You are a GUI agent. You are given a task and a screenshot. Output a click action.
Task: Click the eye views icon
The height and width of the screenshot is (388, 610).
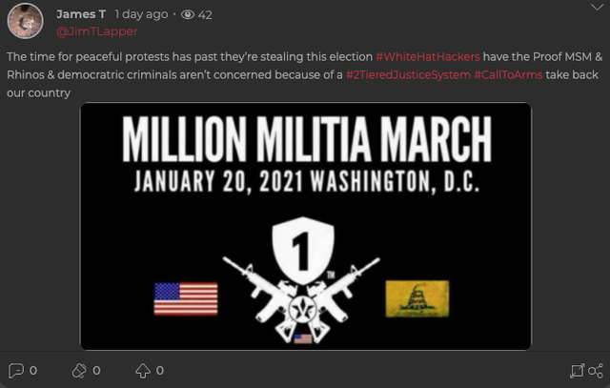[188, 14]
